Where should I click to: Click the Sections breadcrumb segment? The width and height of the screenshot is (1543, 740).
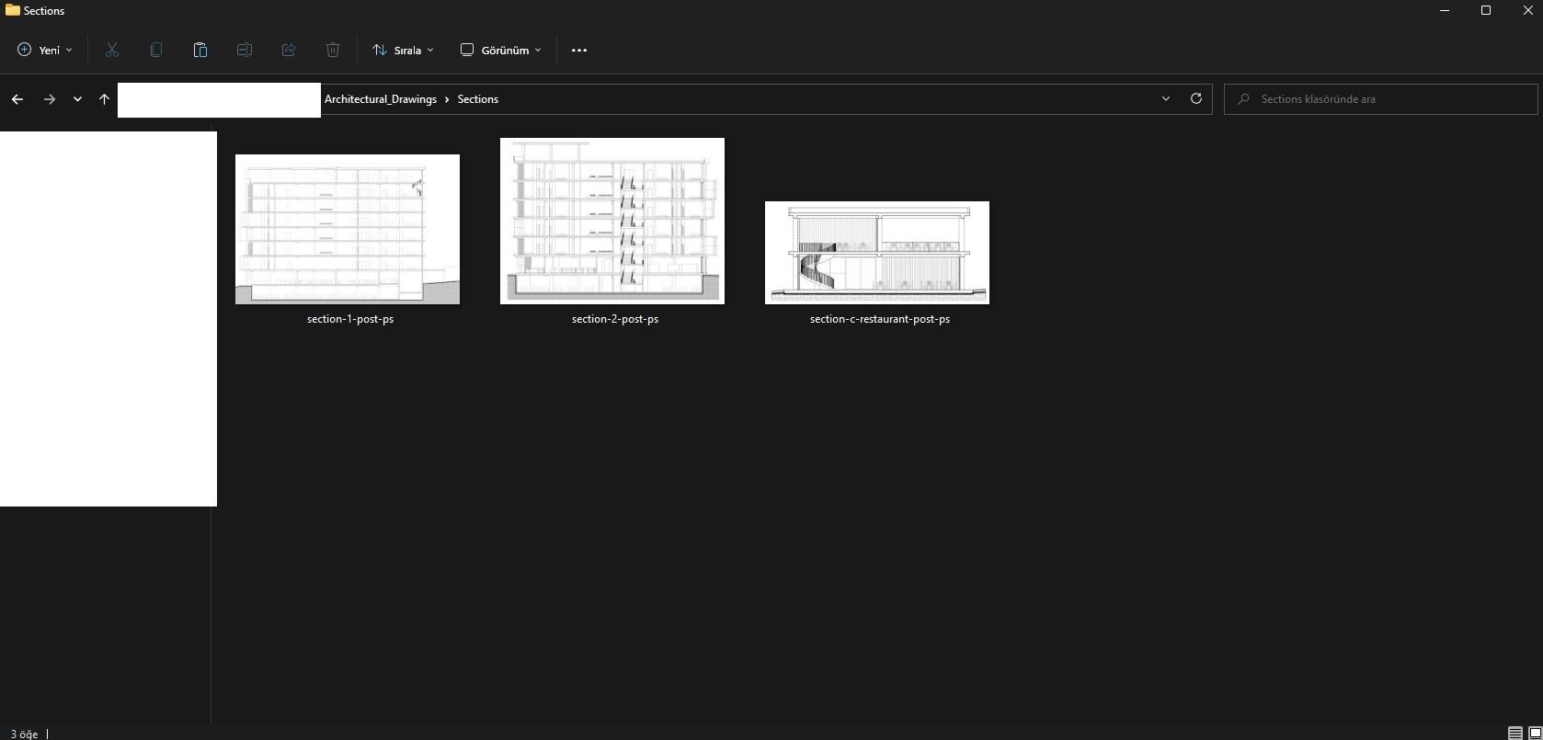478,99
